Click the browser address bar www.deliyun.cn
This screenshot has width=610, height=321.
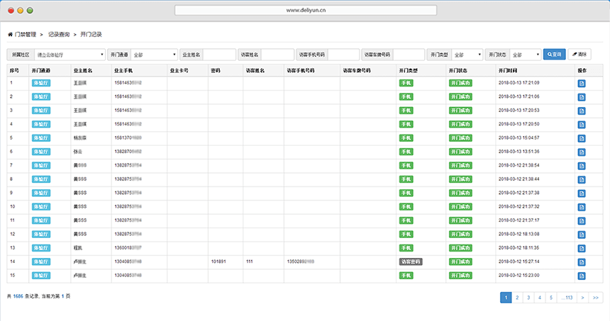306,10
